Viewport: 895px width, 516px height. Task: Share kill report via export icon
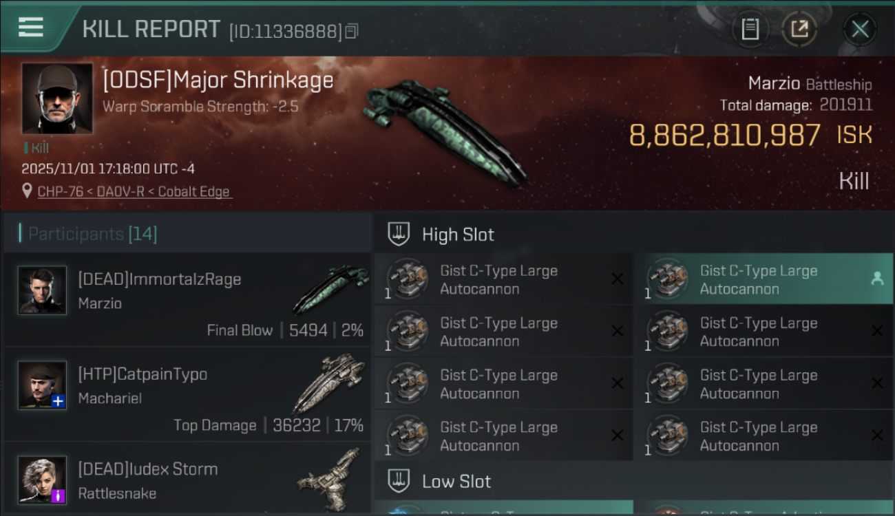point(799,29)
